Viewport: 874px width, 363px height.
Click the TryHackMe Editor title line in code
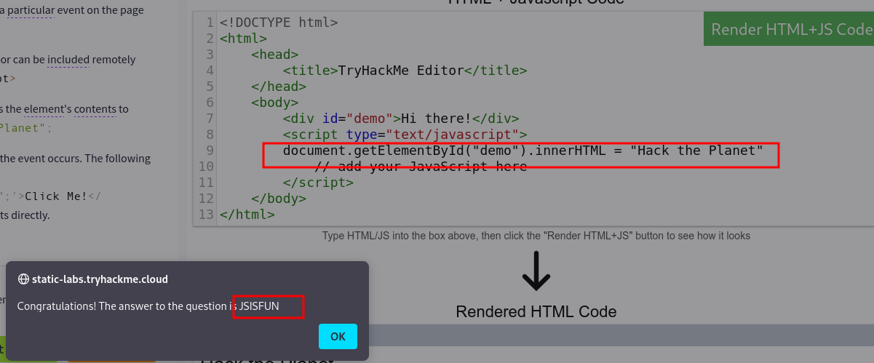coord(405,71)
